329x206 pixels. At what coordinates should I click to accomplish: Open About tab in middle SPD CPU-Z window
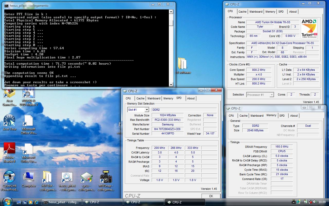[191, 98]
